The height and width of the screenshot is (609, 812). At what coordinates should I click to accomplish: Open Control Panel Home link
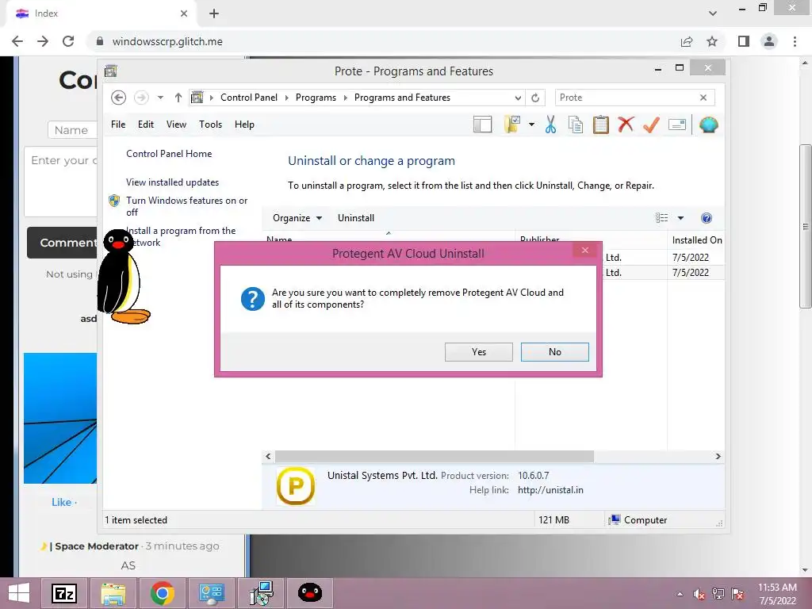coord(169,154)
